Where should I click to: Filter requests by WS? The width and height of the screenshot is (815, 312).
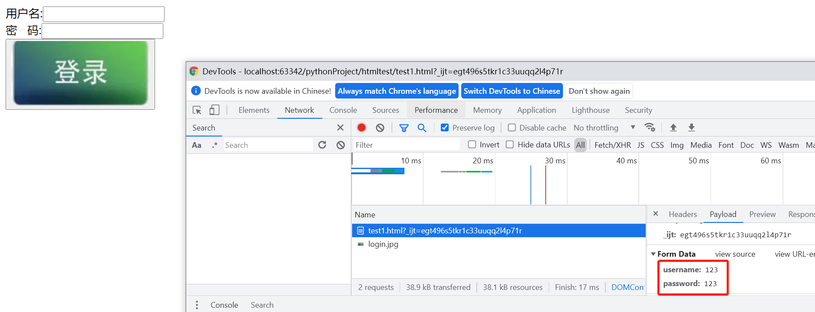pos(766,145)
